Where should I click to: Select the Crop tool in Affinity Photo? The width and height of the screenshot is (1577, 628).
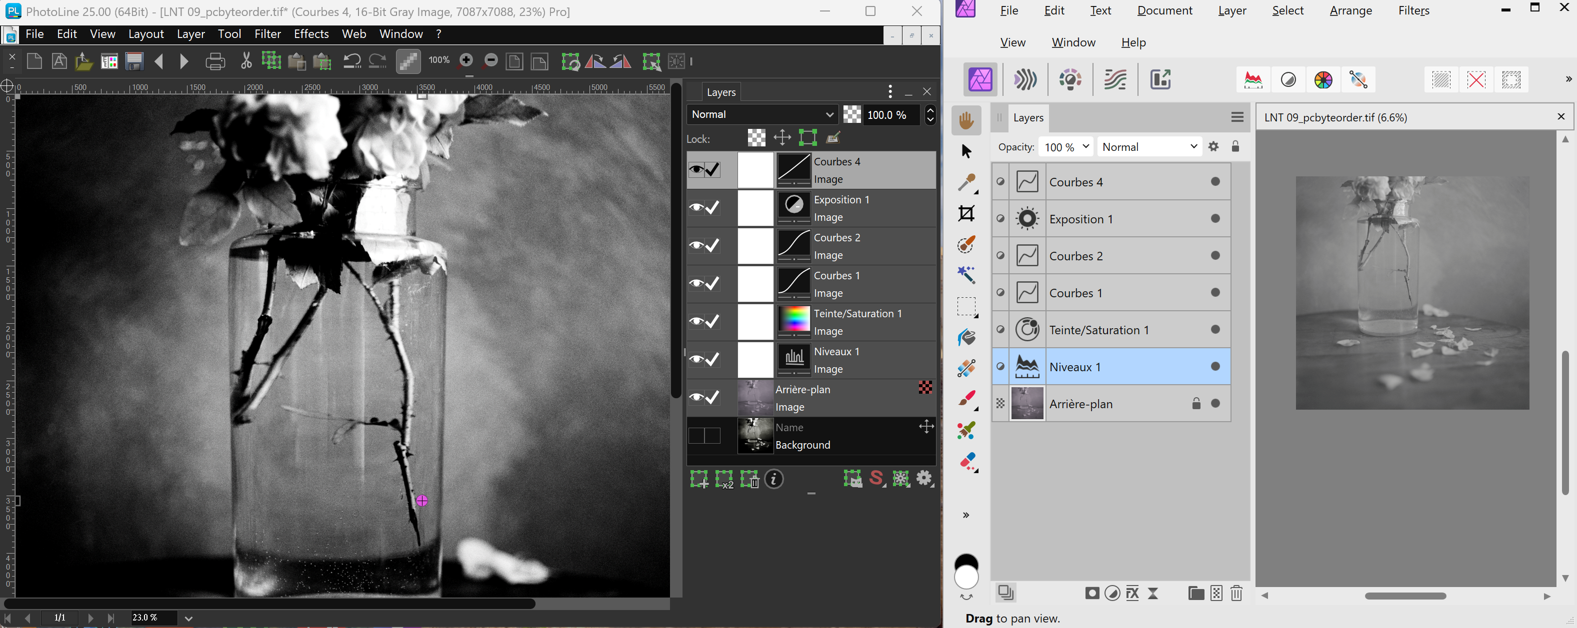pyautogui.click(x=966, y=213)
